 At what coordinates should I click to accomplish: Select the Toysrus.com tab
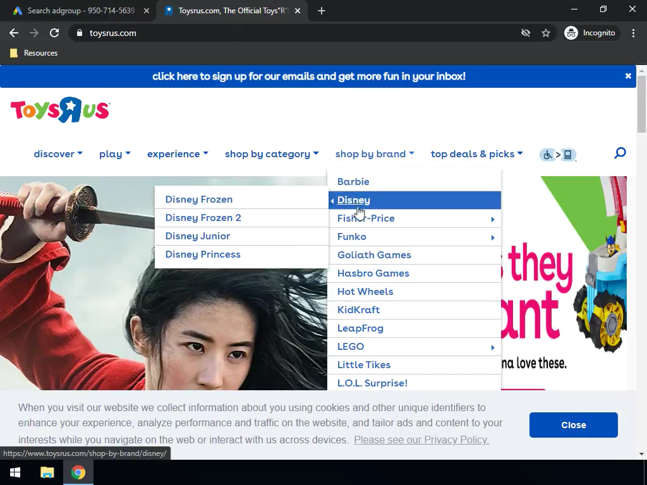(231, 11)
